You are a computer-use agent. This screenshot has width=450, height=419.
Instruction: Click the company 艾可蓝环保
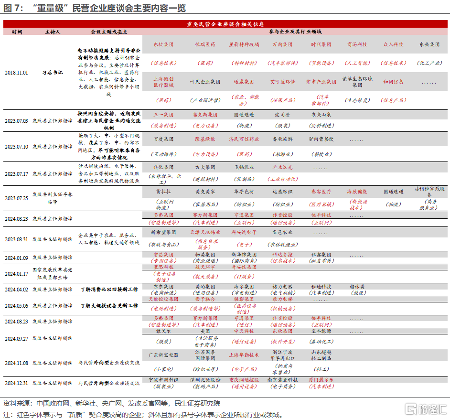point(282,82)
